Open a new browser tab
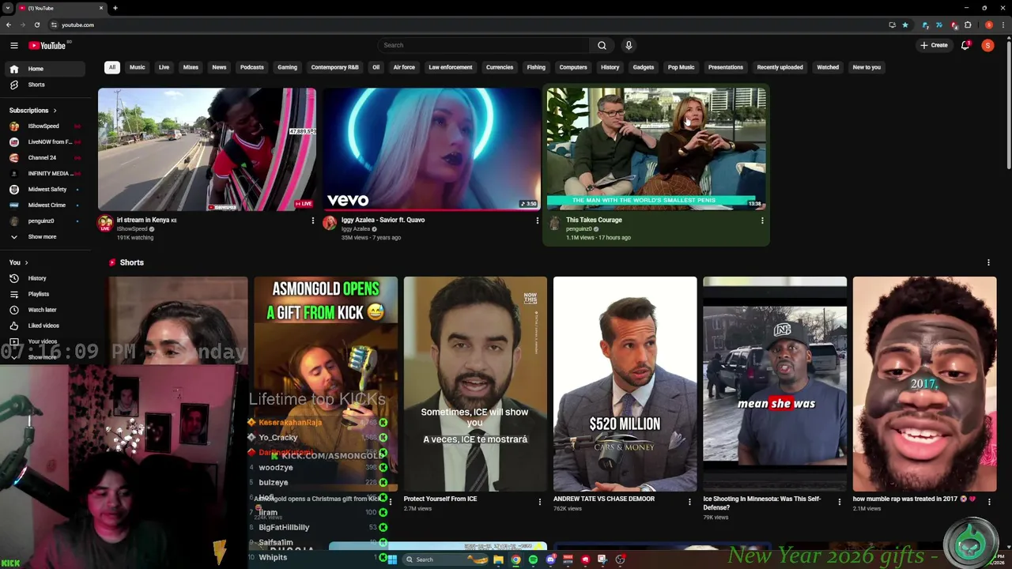Viewport: 1012px width, 569px height. [x=115, y=8]
